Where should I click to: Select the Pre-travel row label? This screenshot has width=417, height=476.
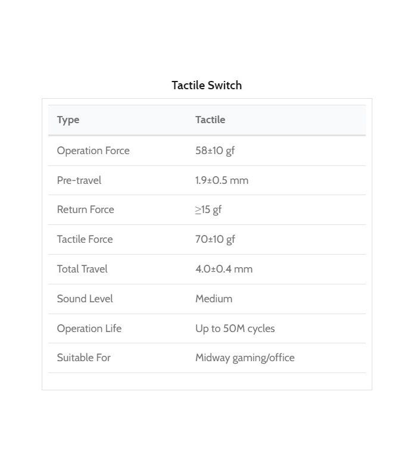(79, 180)
